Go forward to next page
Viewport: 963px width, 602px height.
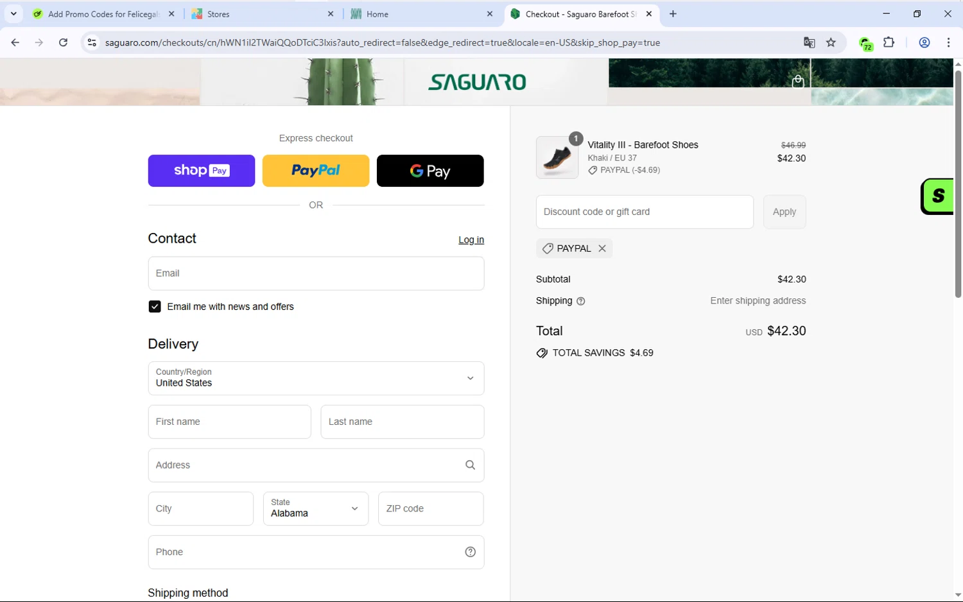(x=39, y=42)
